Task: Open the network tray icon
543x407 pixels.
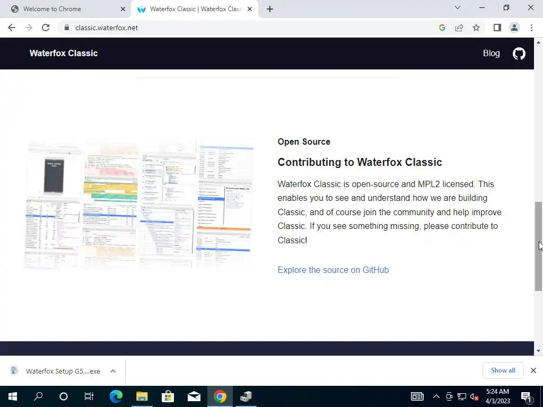Action: click(462, 396)
